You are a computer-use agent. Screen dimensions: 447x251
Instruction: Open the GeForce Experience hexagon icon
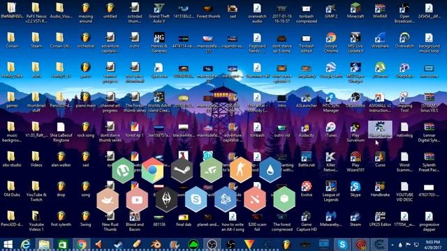(x=211, y=170)
